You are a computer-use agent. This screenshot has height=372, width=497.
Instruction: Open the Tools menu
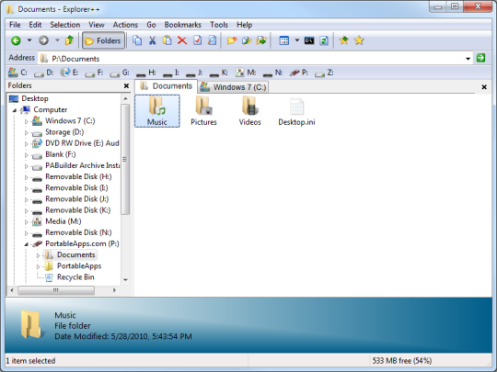219,25
